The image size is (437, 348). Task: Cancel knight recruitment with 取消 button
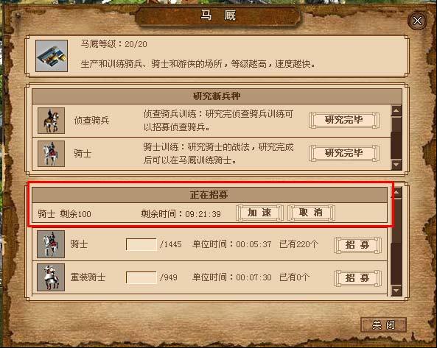311,213
